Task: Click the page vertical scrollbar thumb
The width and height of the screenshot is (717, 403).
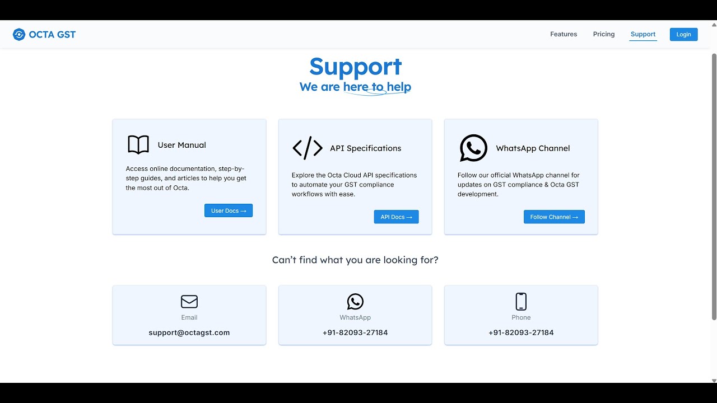Action: [x=714, y=186]
